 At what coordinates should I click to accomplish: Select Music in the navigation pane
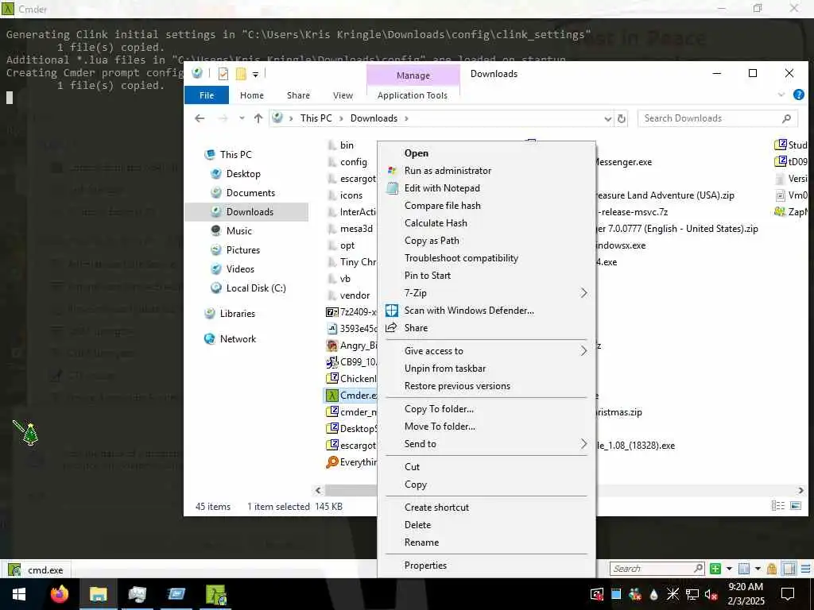(x=238, y=231)
